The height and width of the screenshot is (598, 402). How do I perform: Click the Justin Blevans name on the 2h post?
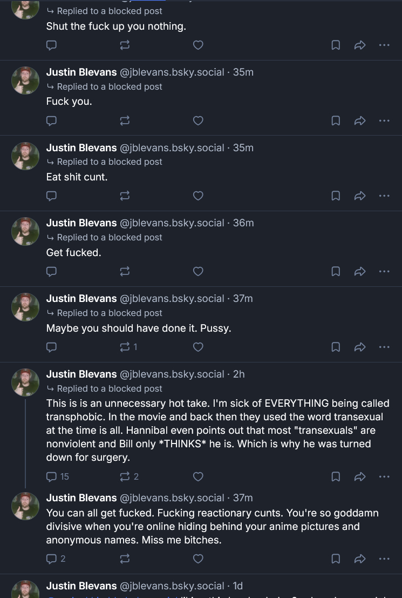(x=81, y=374)
